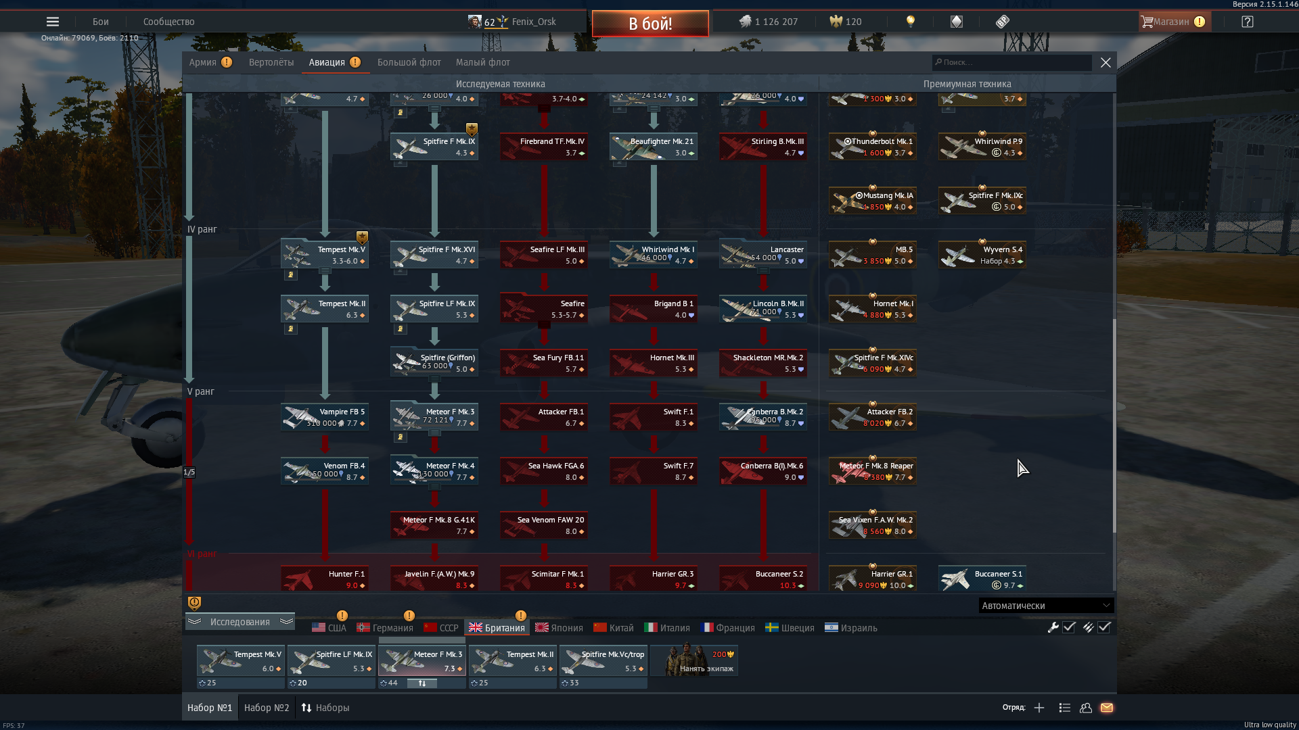Open the contacts friends icon
The height and width of the screenshot is (730, 1299).
point(1086,708)
